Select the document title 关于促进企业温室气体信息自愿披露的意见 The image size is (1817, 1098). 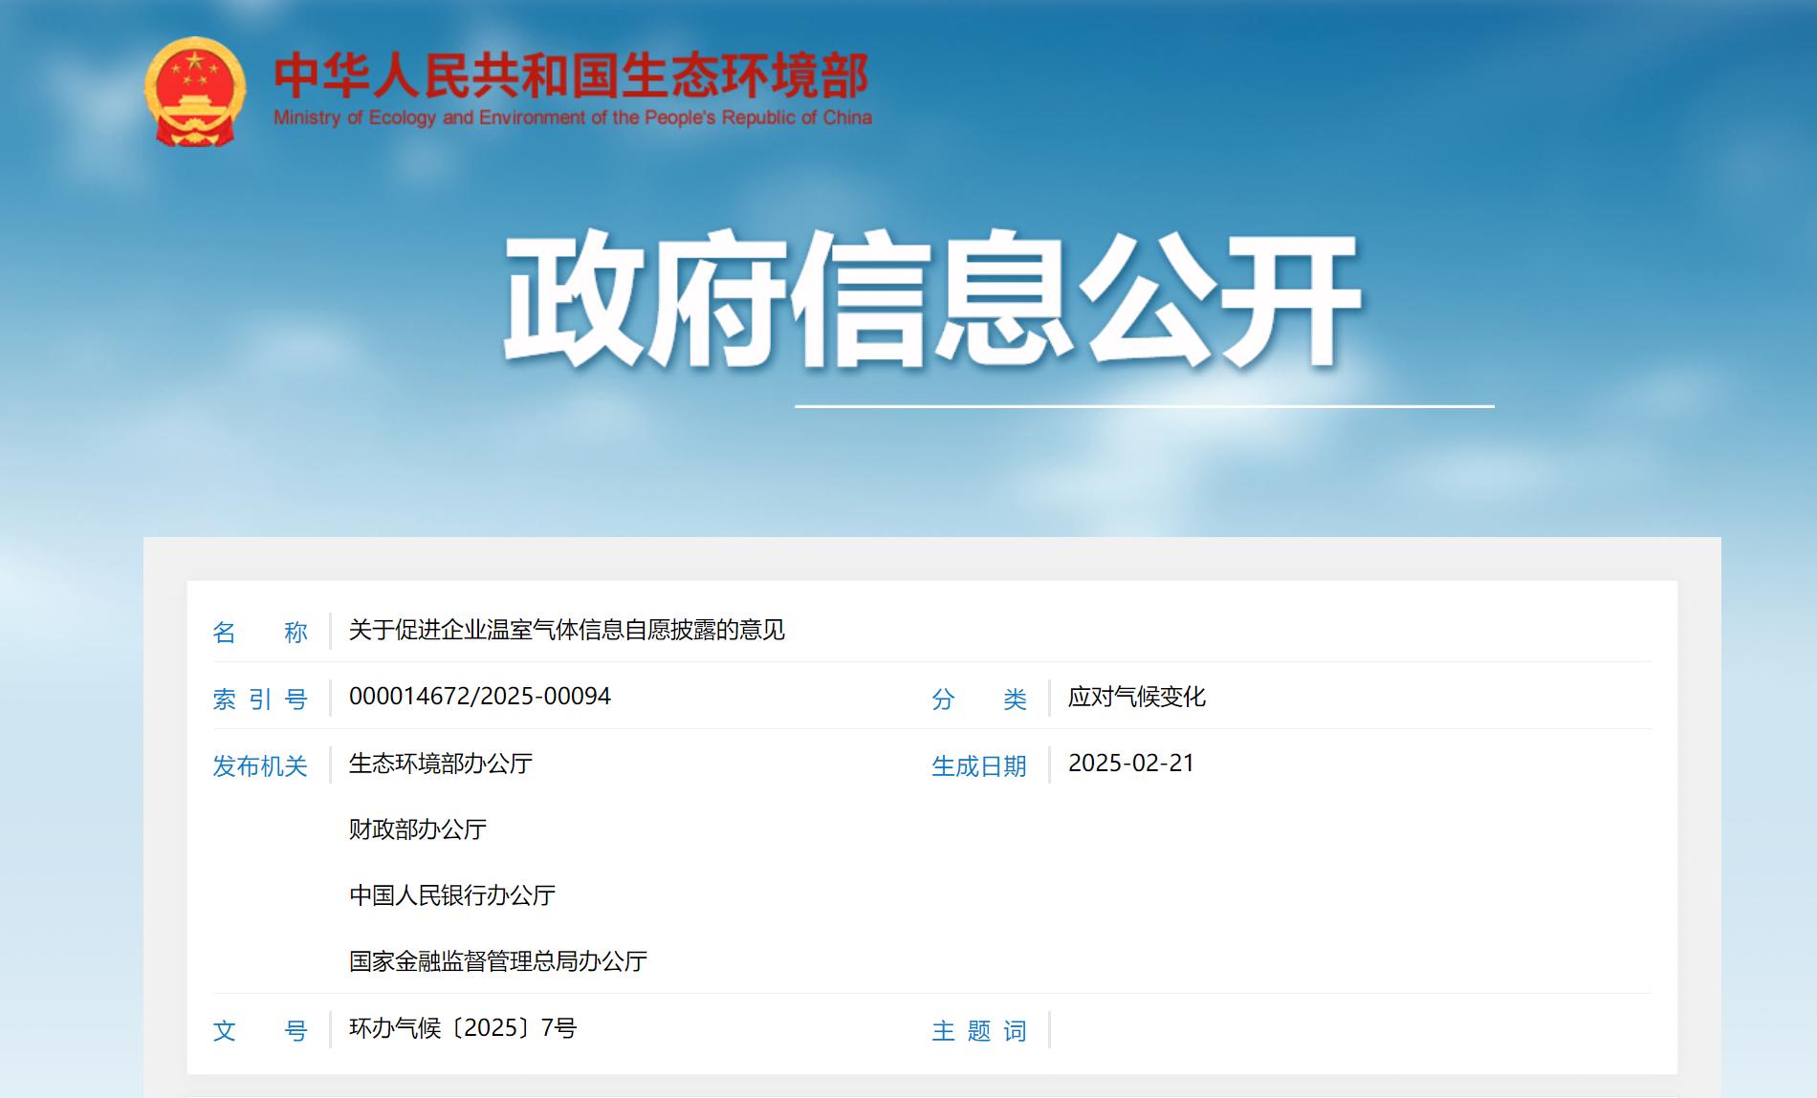click(566, 630)
